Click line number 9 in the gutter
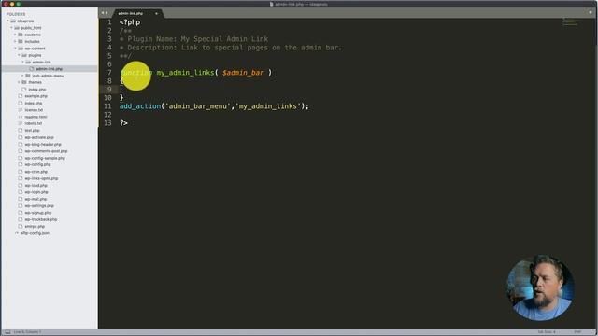The width and height of the screenshot is (598, 336). click(x=109, y=90)
